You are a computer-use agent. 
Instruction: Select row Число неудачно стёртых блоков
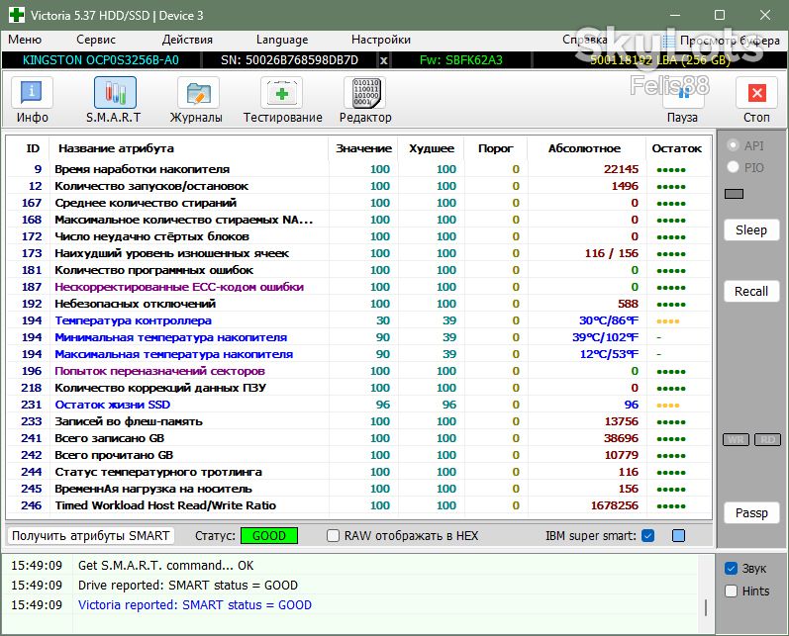[x=358, y=236]
